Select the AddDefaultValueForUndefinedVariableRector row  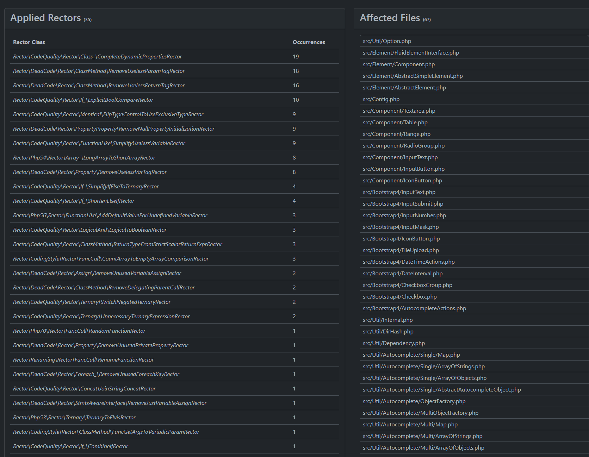175,215
